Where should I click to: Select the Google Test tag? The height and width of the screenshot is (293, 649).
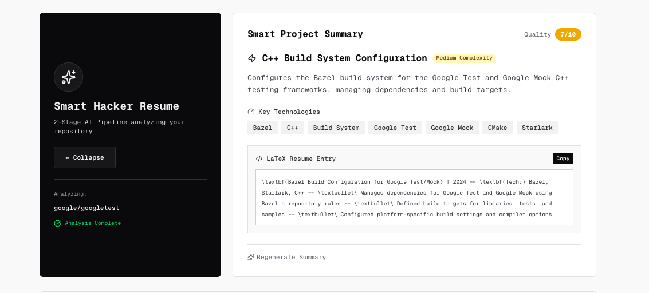point(395,128)
